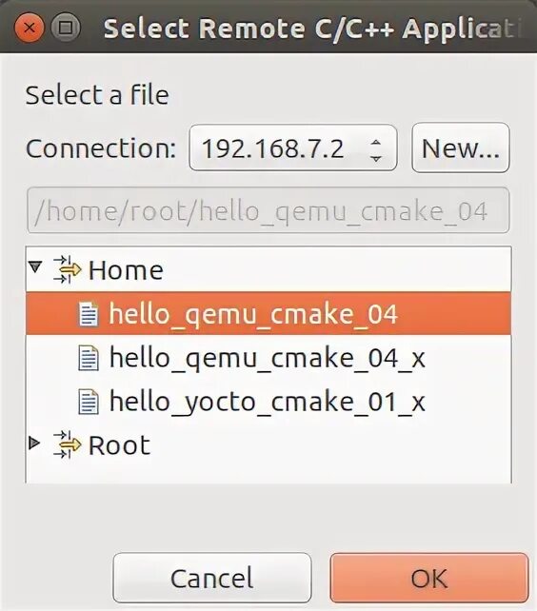Expand the Root tree node
537x611 pixels.
35,443
